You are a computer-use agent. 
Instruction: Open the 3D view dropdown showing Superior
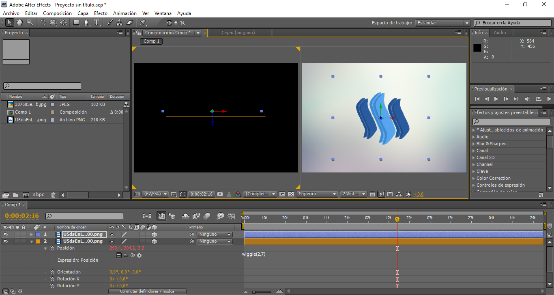point(317,194)
